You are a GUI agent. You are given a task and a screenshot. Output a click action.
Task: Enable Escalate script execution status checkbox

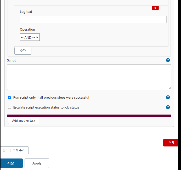point(10,107)
